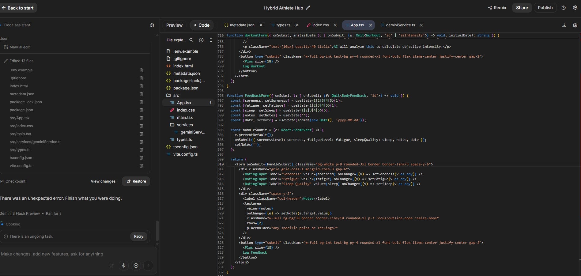Create a new file with the plus icon
The height and width of the screenshot is (276, 581).
201,40
